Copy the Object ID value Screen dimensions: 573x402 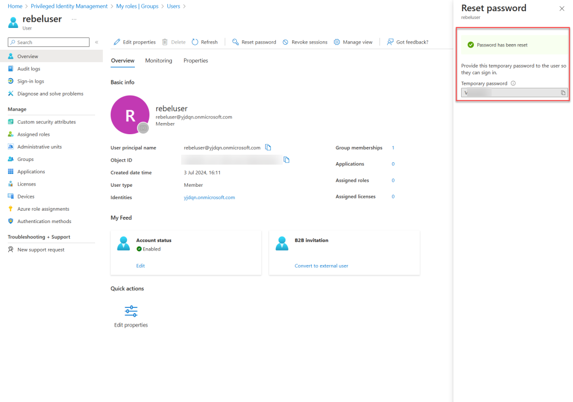(x=286, y=160)
